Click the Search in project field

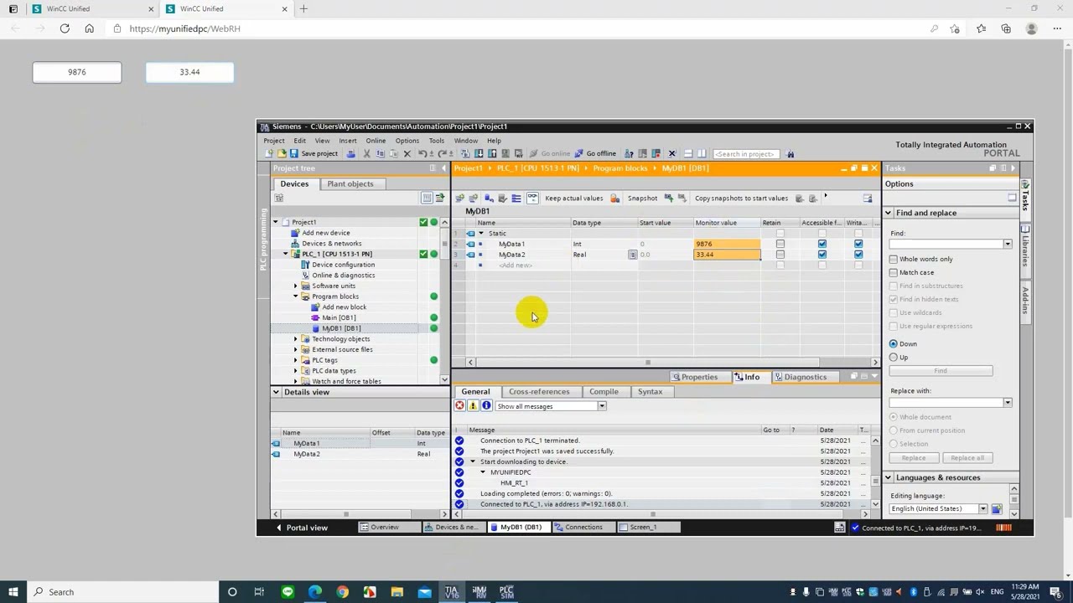click(x=744, y=154)
